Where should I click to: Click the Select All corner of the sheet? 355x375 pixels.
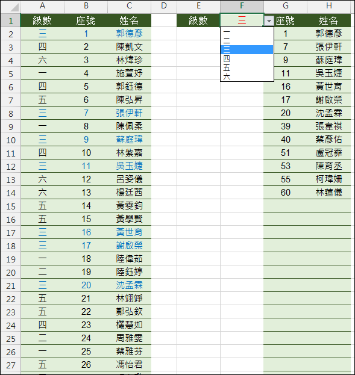[x=11, y=7]
